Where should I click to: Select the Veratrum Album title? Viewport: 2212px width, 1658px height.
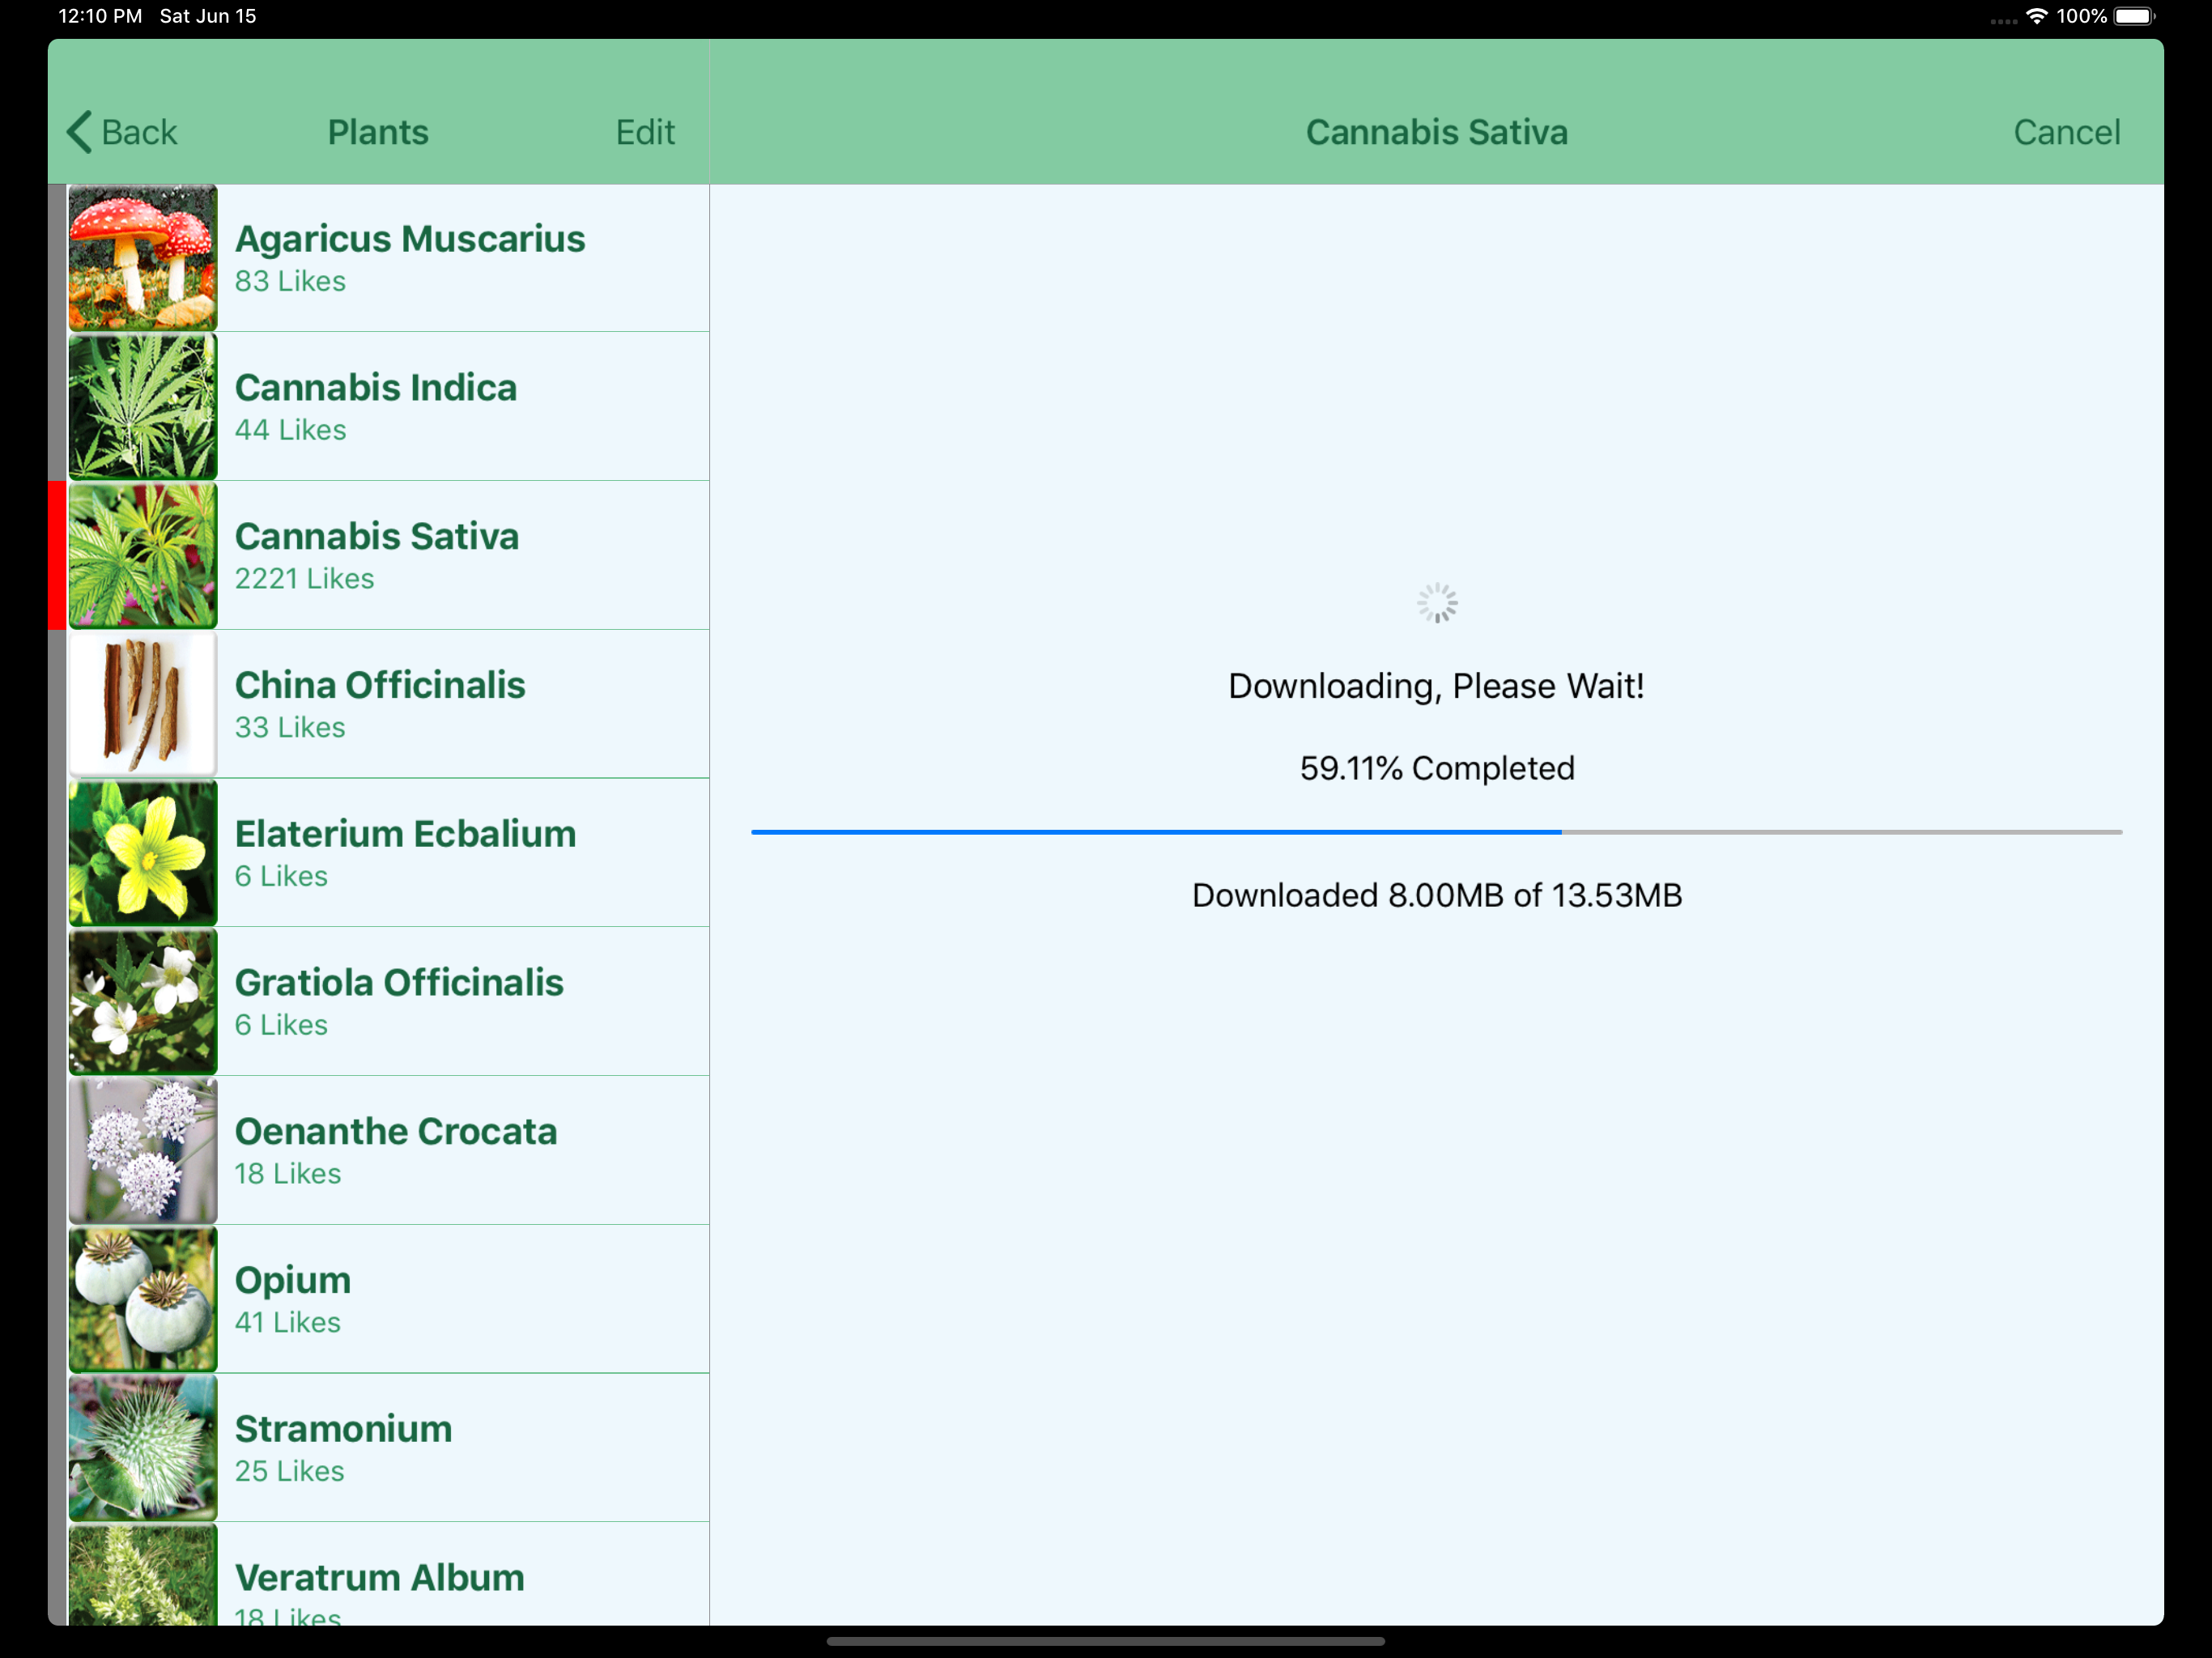(379, 1578)
